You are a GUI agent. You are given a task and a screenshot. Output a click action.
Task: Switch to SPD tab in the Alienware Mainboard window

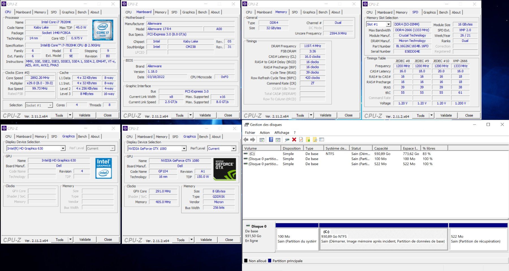tap(174, 12)
